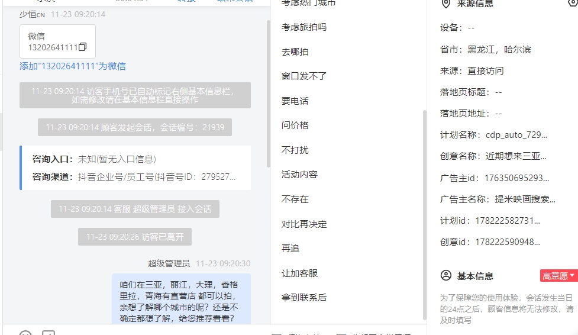578x335 pixels.
Task: Click the 来源 直接访问 field
Action: (472, 71)
